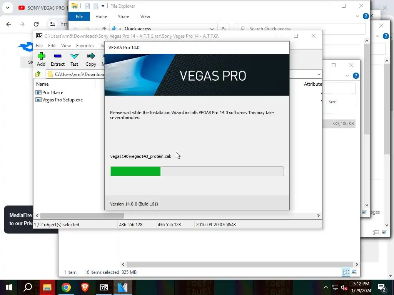The width and height of the screenshot is (394, 295).
Task: Click the 7-Zip horizontal scrollbar thumb
Action: pyautogui.click(x=82, y=216)
